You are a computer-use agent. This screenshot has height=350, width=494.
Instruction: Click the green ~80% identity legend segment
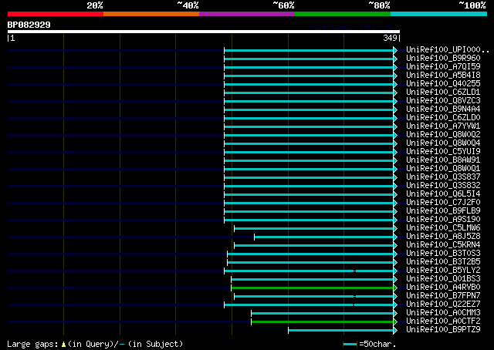pos(343,14)
